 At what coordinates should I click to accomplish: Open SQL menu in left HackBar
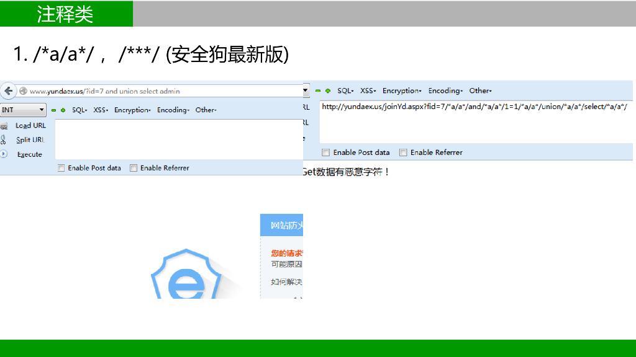[79, 110]
